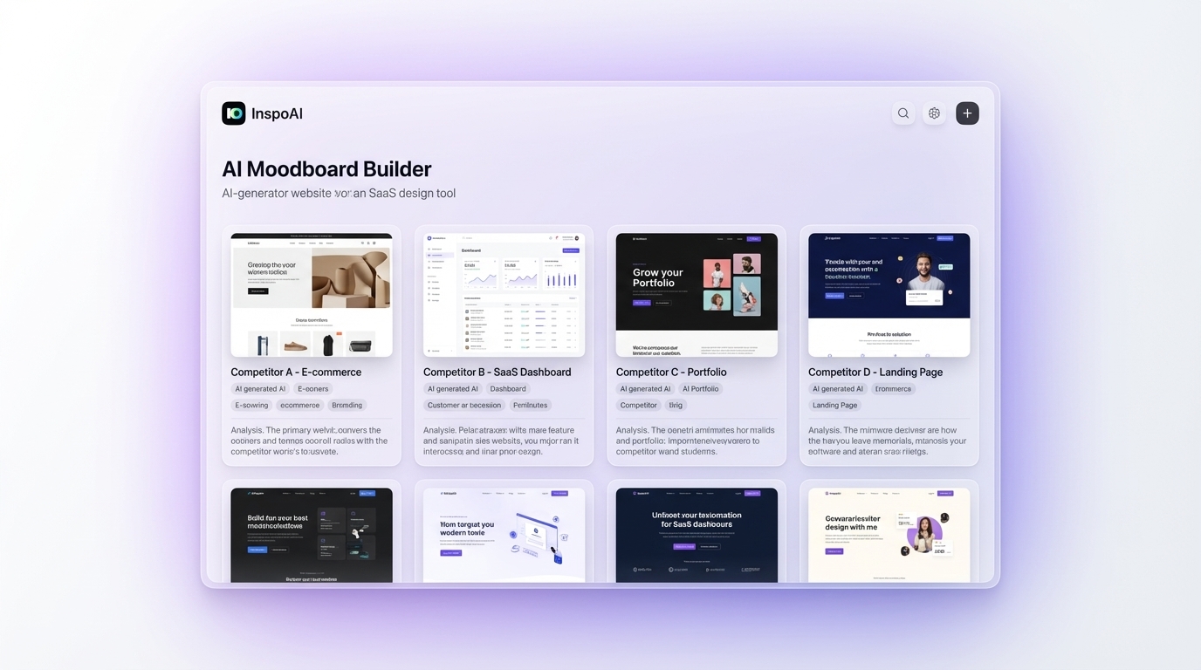Click the AI Portfolio tag on Competitor C
This screenshot has height=670, width=1201.
point(701,388)
